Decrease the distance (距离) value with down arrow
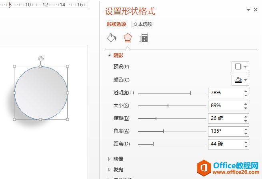Image resolution: width=262 pixels, height=179 pixels. tap(246, 146)
